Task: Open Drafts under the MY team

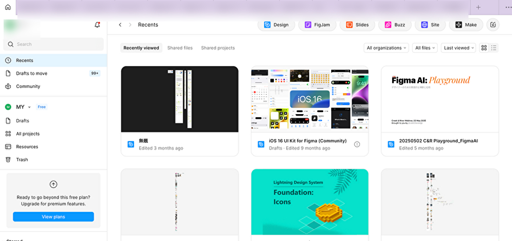Action: tap(54, 121)
